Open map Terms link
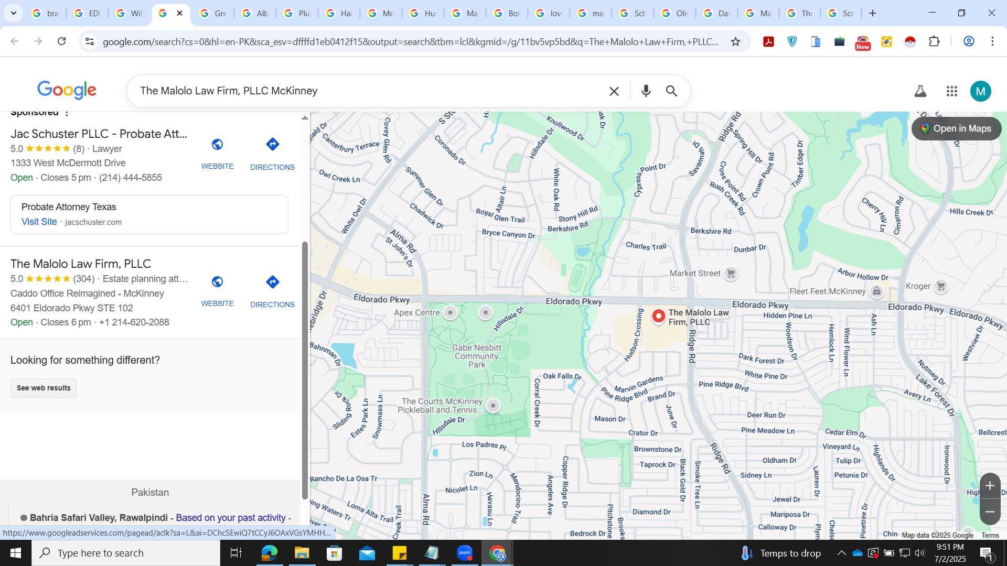This screenshot has width=1007, height=566. [x=990, y=535]
